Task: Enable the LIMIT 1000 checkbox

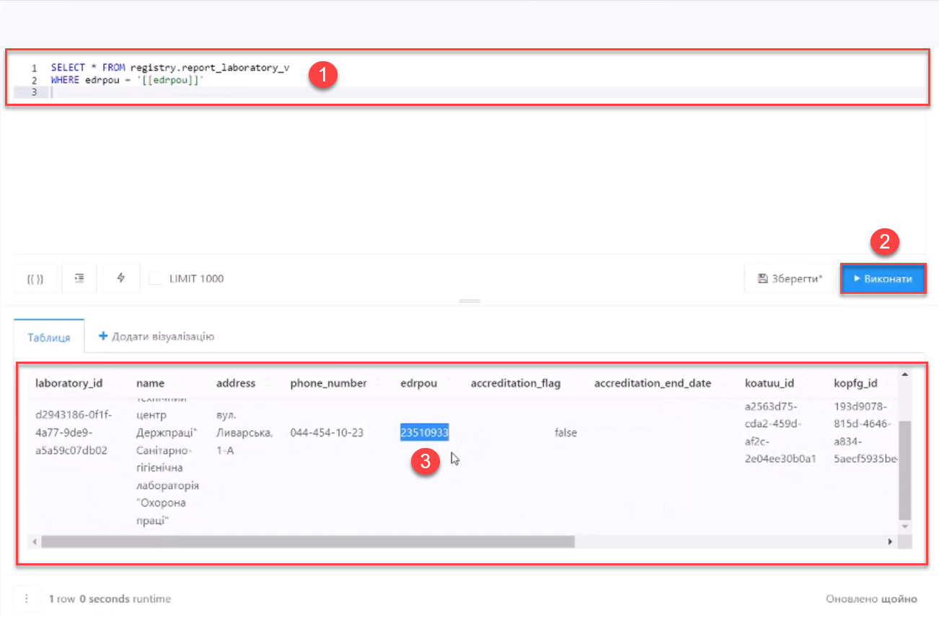Action: point(155,279)
